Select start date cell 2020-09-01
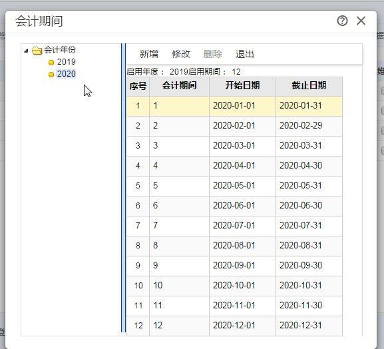 click(242, 266)
